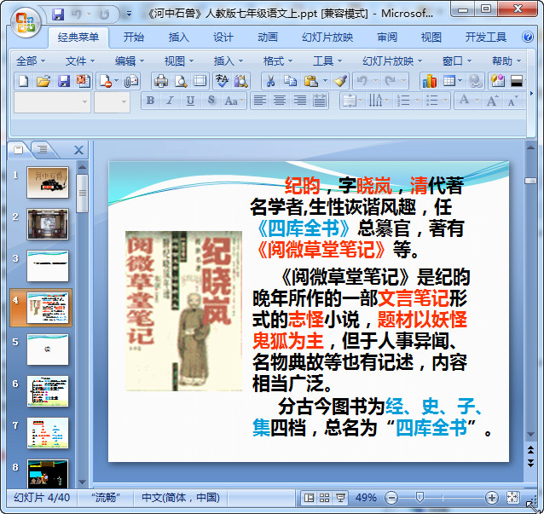Screen dimensions: 544x514
Task: Click zoom percentage 49% button
Action: (366, 498)
